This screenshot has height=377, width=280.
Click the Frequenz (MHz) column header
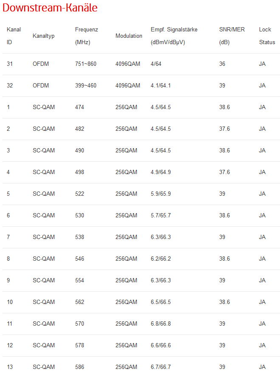[86, 36]
